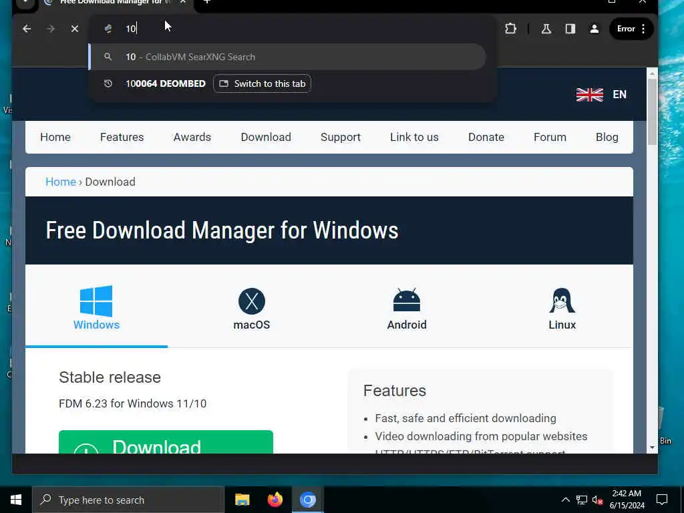Image resolution: width=684 pixels, height=513 pixels.
Task: Open the Windows Start menu
Action: tap(16, 500)
